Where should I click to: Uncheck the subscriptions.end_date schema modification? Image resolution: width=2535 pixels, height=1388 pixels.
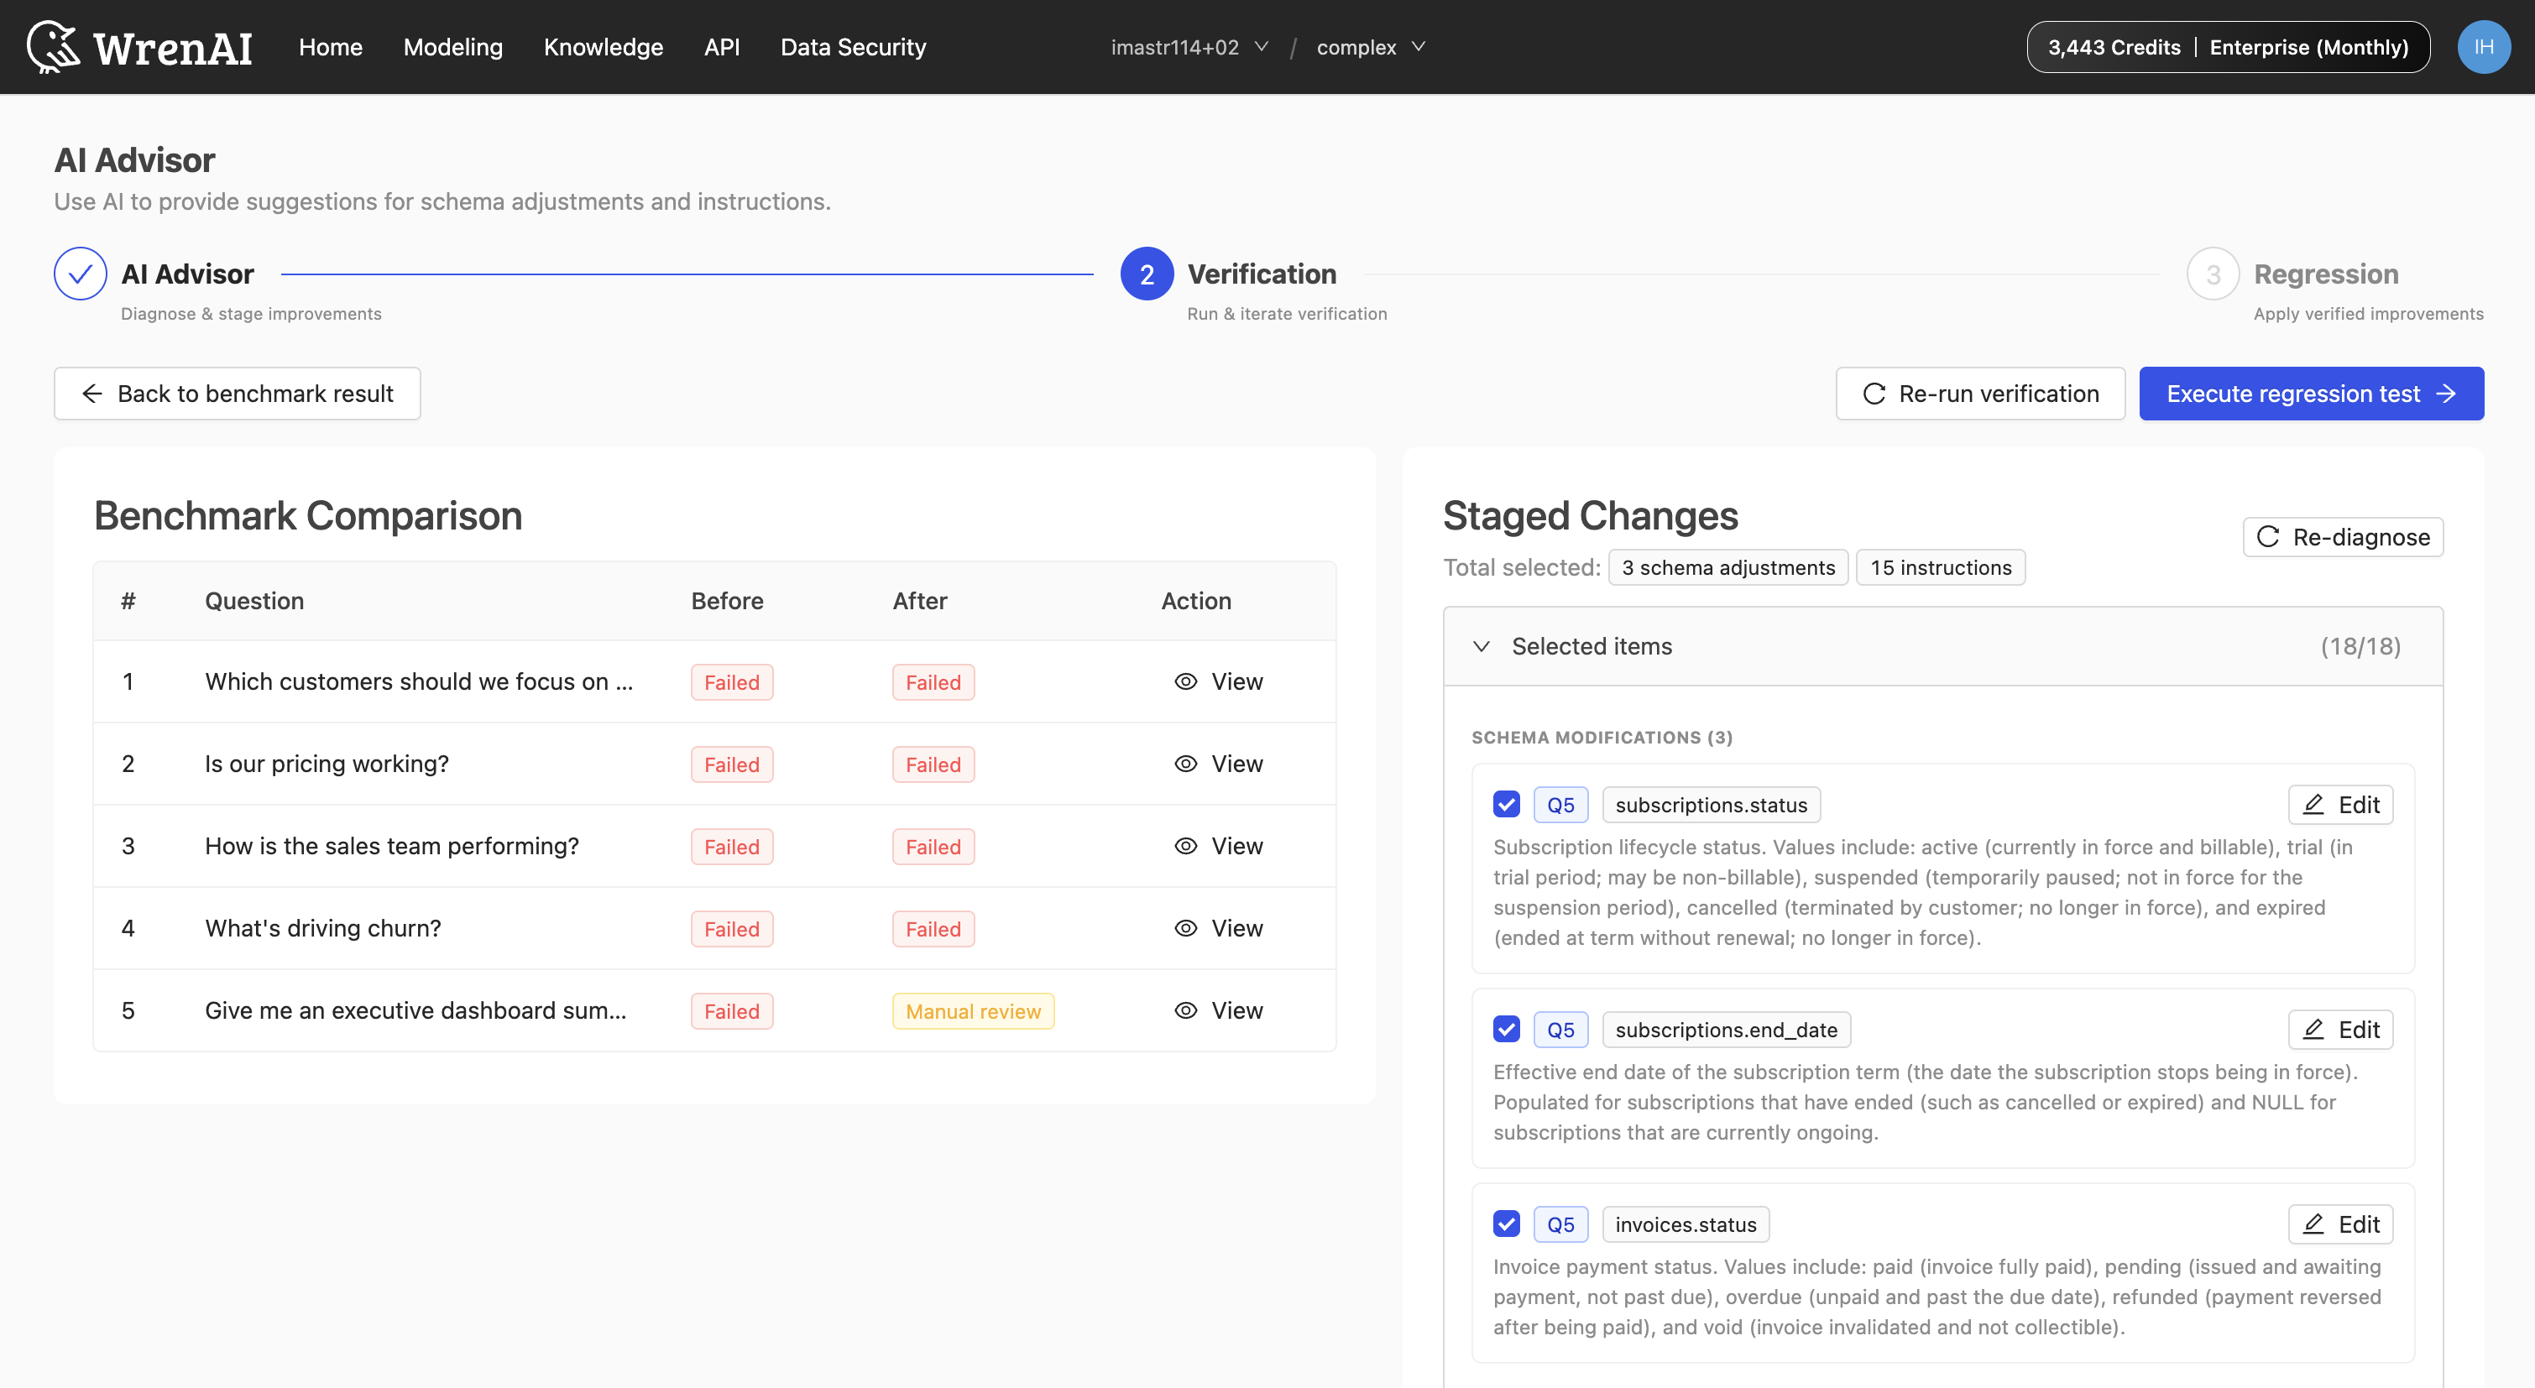(x=1507, y=1029)
